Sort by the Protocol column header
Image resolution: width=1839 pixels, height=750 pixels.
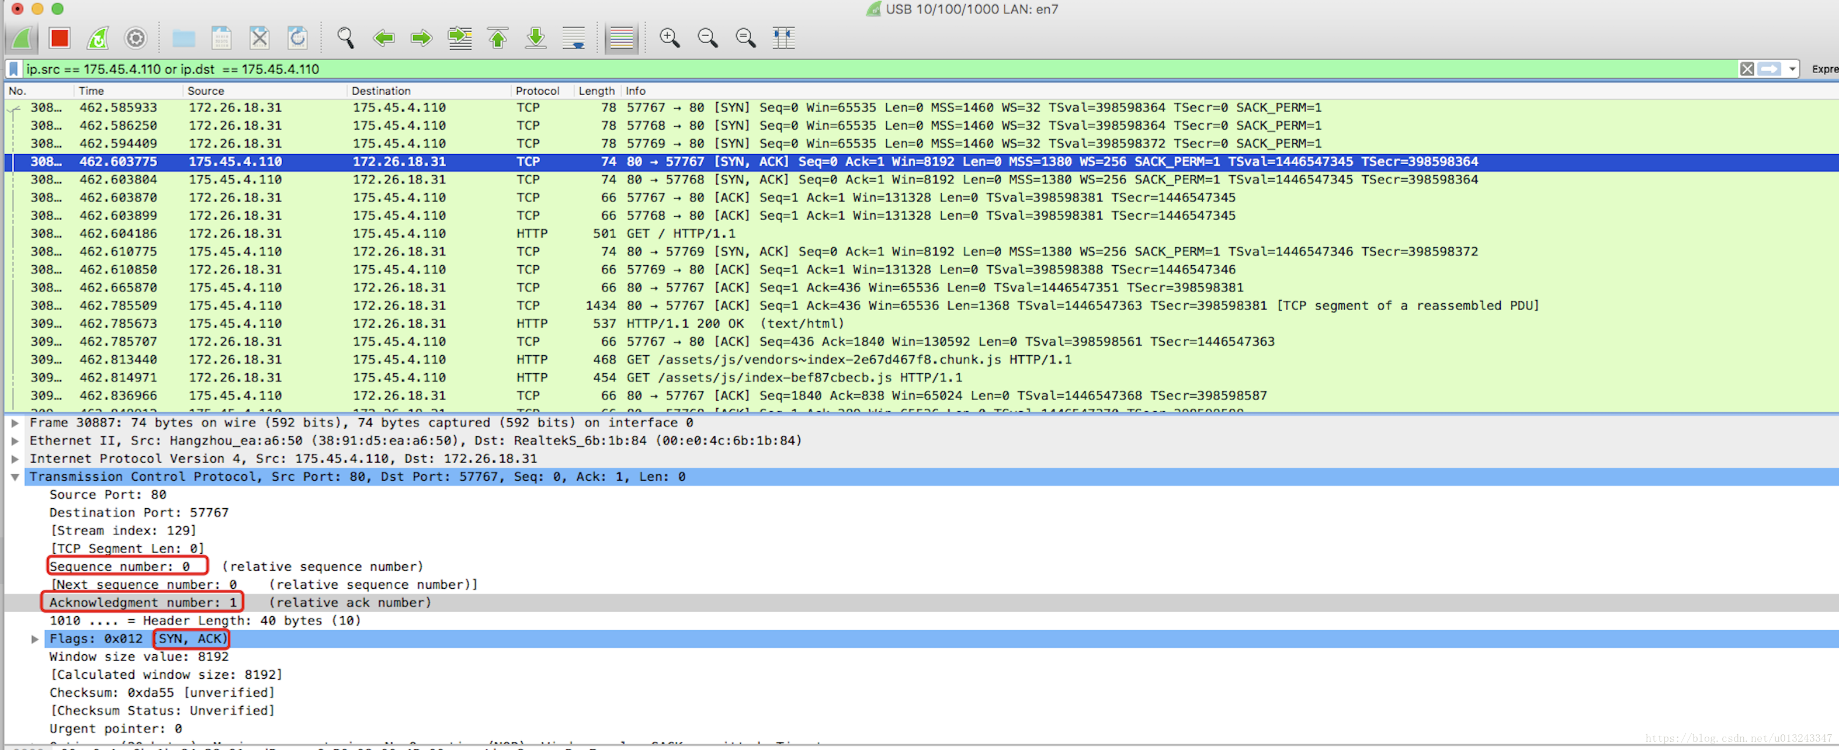coord(537,91)
